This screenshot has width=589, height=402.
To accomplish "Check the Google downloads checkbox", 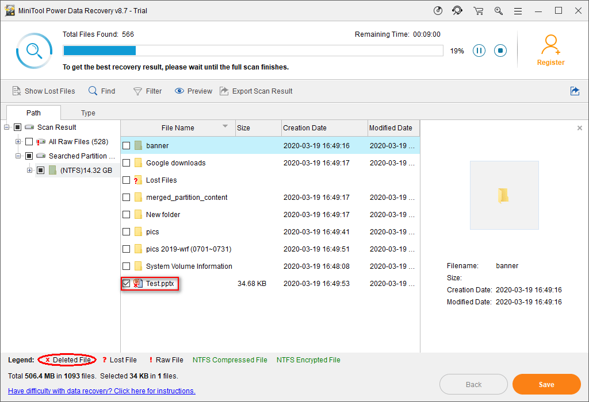I will pyautogui.click(x=126, y=163).
